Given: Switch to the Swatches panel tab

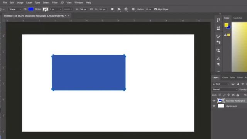Looking at the screenshot, I should tap(238, 18).
